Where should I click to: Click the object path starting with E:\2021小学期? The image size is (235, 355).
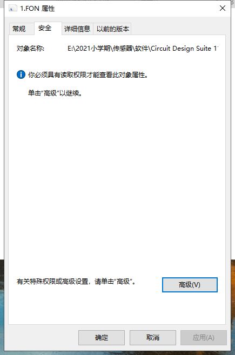(143, 49)
